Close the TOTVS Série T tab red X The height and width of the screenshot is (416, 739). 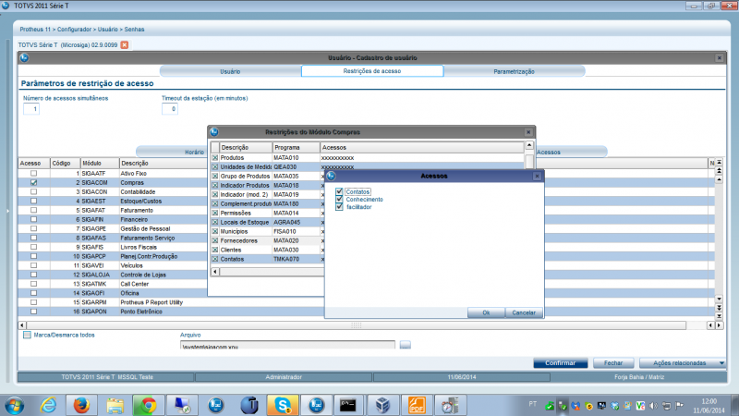pyautogui.click(x=125, y=44)
